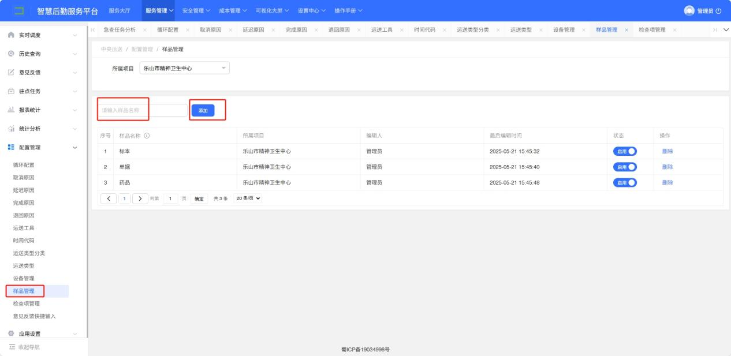Screen dimensions: 731x356
Task: Click the 历史查询 sidebar icon
Action: [x=11, y=54]
